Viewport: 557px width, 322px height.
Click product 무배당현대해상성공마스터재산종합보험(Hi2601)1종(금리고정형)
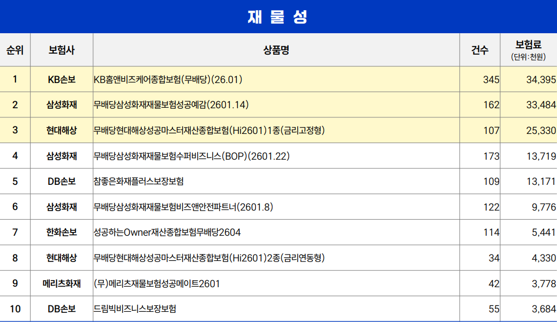(209, 130)
